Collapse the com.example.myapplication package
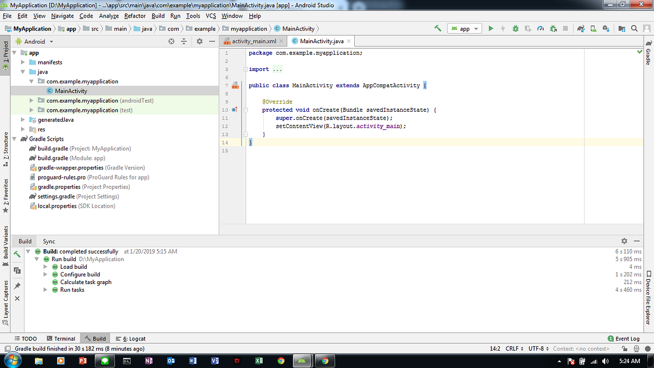654x368 pixels. pos(32,81)
